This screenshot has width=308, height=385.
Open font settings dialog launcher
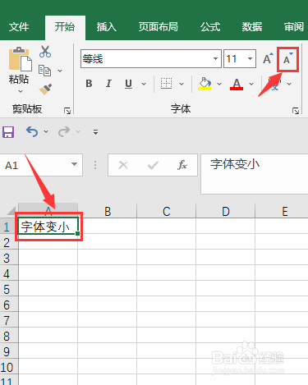click(296, 111)
